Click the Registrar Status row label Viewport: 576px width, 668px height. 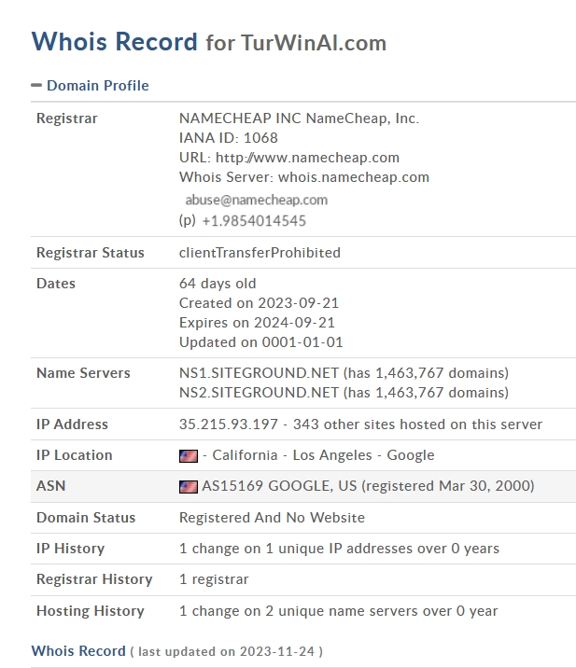[x=91, y=252]
